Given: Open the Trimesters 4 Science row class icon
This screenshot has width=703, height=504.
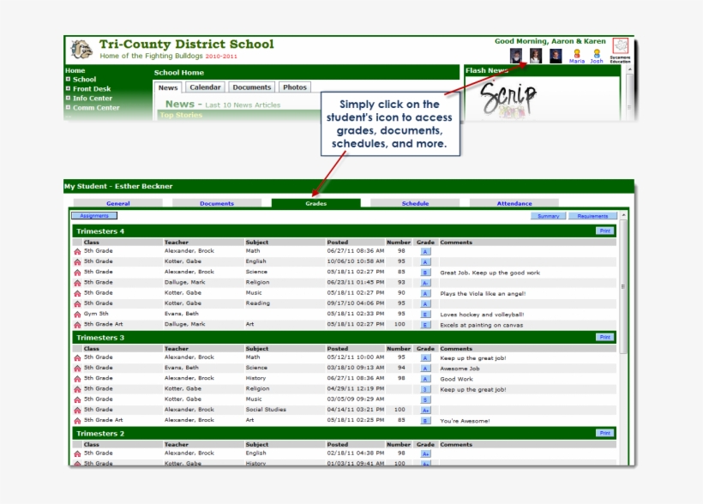Looking at the screenshot, I should [x=77, y=273].
